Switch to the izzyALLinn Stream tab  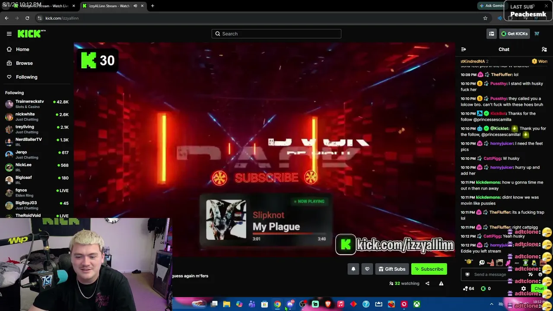[x=113, y=6]
